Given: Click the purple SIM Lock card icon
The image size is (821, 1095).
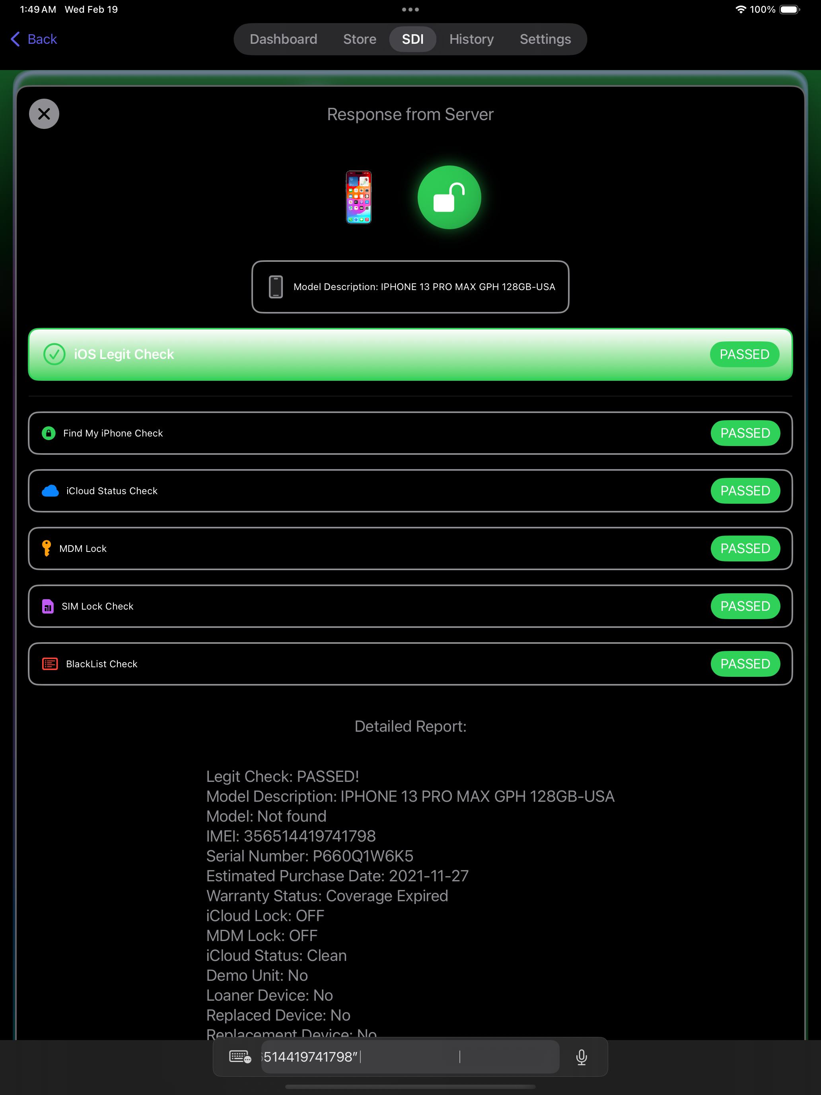Looking at the screenshot, I should 47,606.
